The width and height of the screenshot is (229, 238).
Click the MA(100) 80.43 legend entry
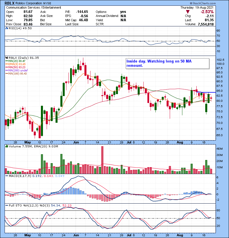pyautogui.click(x=17, y=73)
